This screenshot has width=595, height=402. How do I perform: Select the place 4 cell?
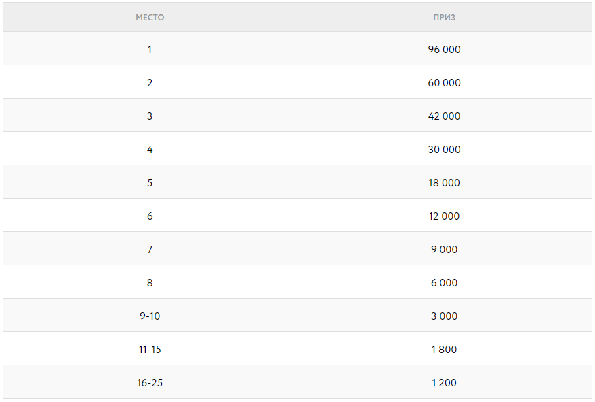[150, 150]
